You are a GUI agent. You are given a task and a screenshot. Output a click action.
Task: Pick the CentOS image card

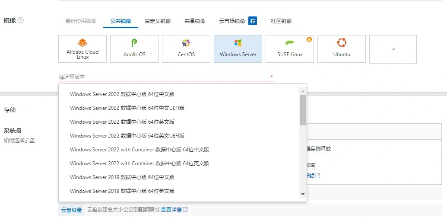point(186,49)
